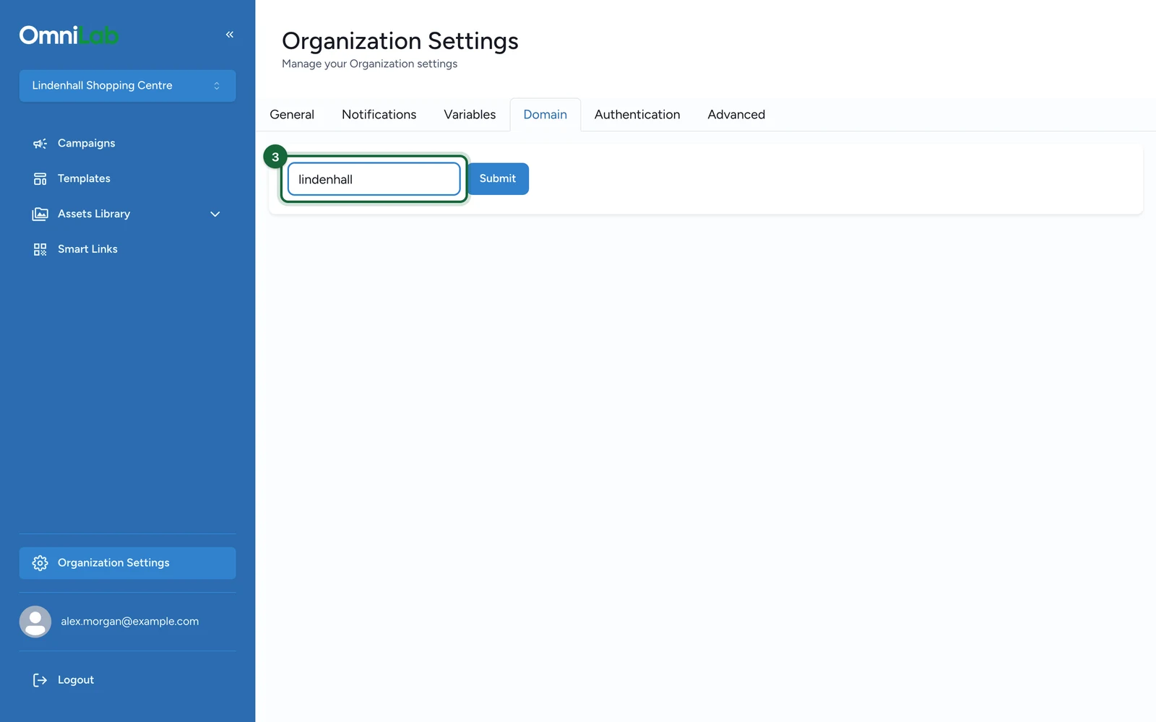Click the Organization Settings gear icon
This screenshot has width=1156, height=722.
pyautogui.click(x=40, y=563)
